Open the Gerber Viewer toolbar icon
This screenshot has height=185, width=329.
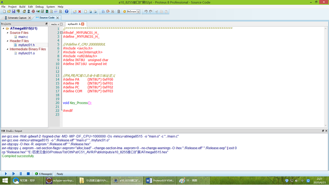[x=42, y=12]
